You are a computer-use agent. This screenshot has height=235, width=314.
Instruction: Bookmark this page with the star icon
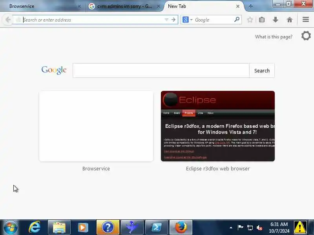tap(250, 20)
